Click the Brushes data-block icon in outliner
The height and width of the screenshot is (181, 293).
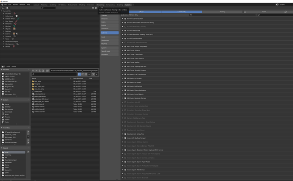coord(14,14)
